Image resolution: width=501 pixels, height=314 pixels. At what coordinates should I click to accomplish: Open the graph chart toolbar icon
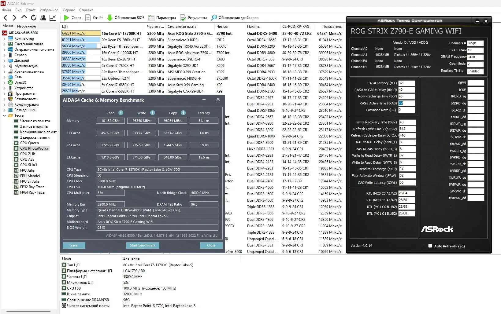pyautogui.click(x=53, y=18)
